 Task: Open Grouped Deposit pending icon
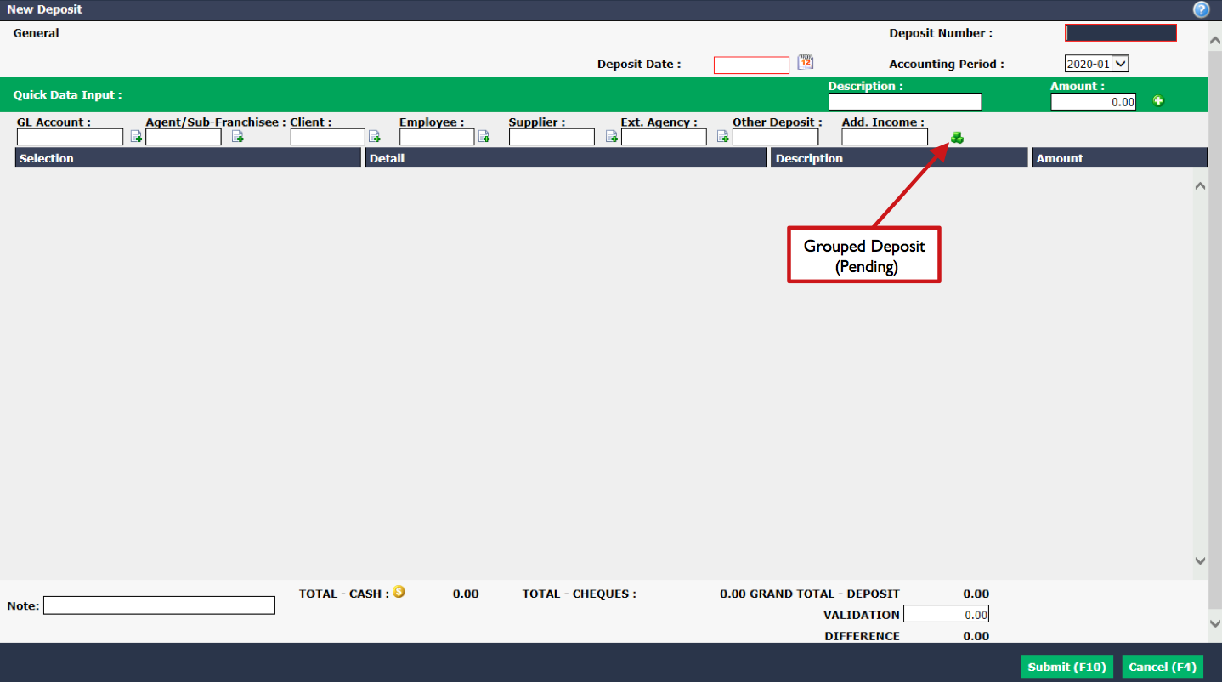pyautogui.click(x=957, y=137)
